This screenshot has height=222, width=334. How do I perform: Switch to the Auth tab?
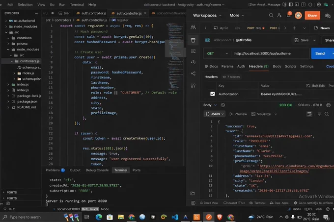[x=241, y=66]
